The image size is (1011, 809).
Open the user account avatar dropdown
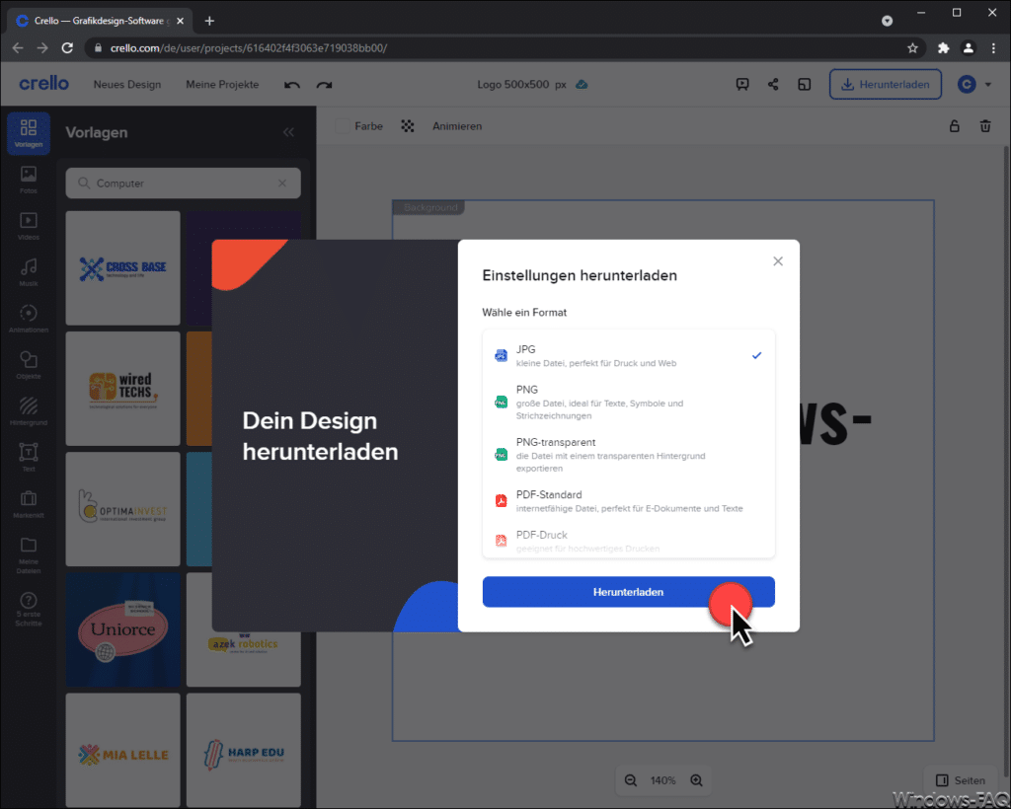(973, 85)
